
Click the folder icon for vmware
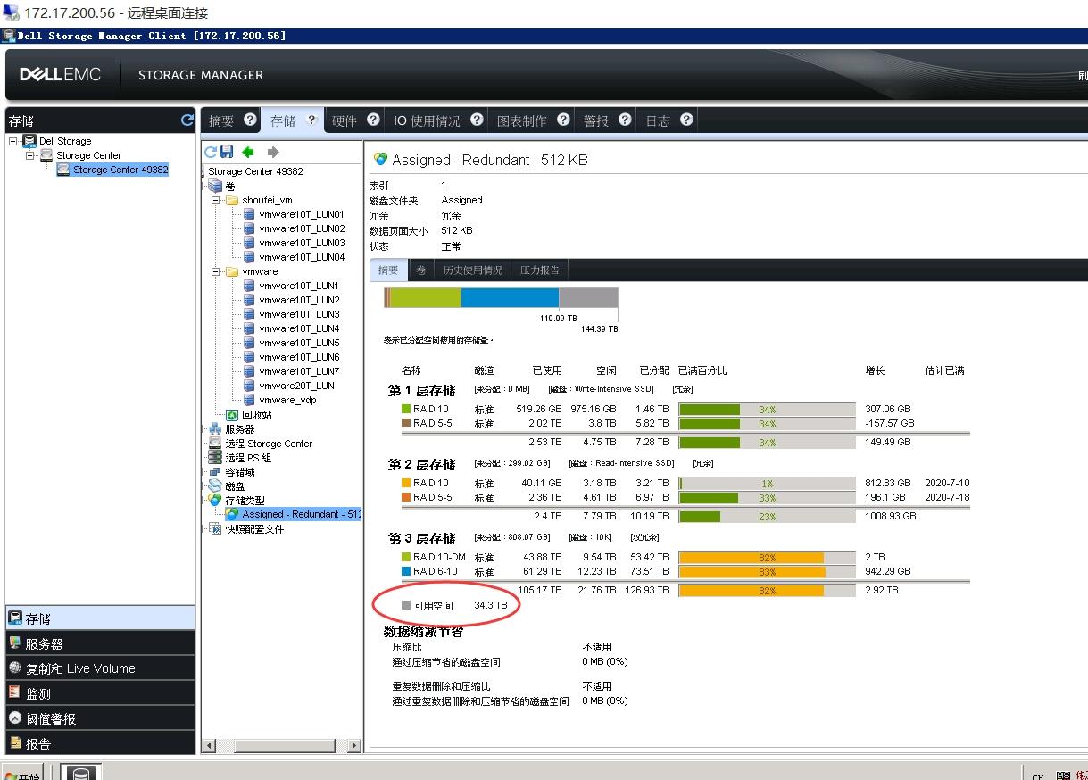click(232, 271)
